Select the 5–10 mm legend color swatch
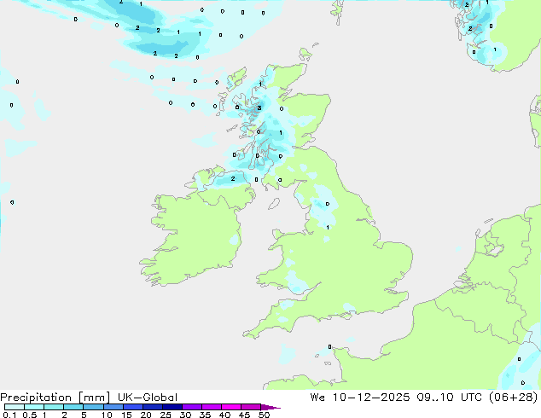This screenshot has height=418, width=541. pos(93,407)
